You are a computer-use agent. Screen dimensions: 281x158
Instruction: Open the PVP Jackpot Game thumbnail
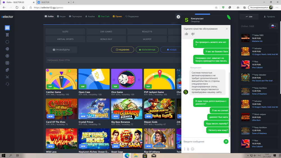tap(159, 79)
